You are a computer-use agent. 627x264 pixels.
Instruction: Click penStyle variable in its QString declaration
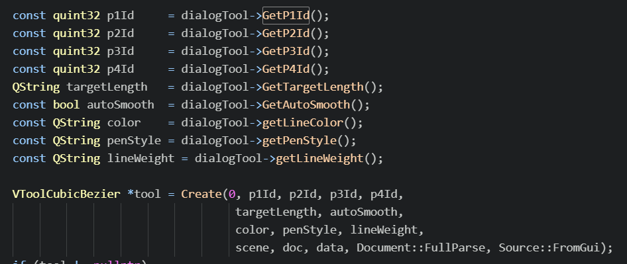coord(134,140)
